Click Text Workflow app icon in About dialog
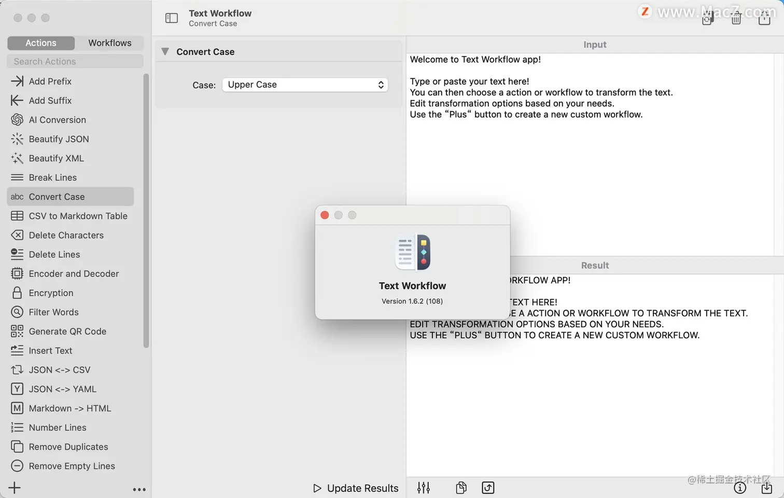 tap(413, 253)
